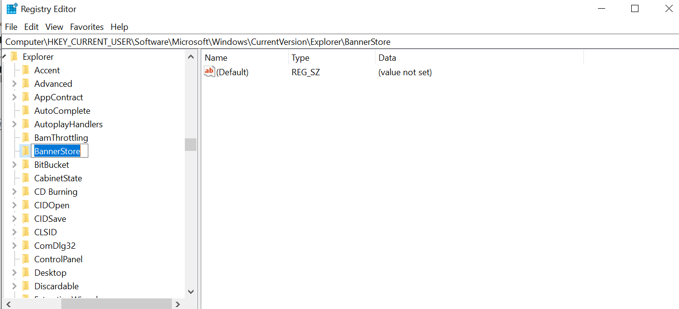679x309 pixels.
Task: Click the Data column header
Action: [387, 58]
